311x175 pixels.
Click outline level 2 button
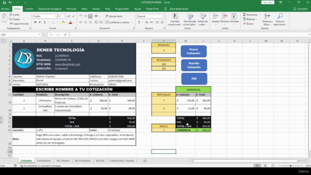point(4,41)
